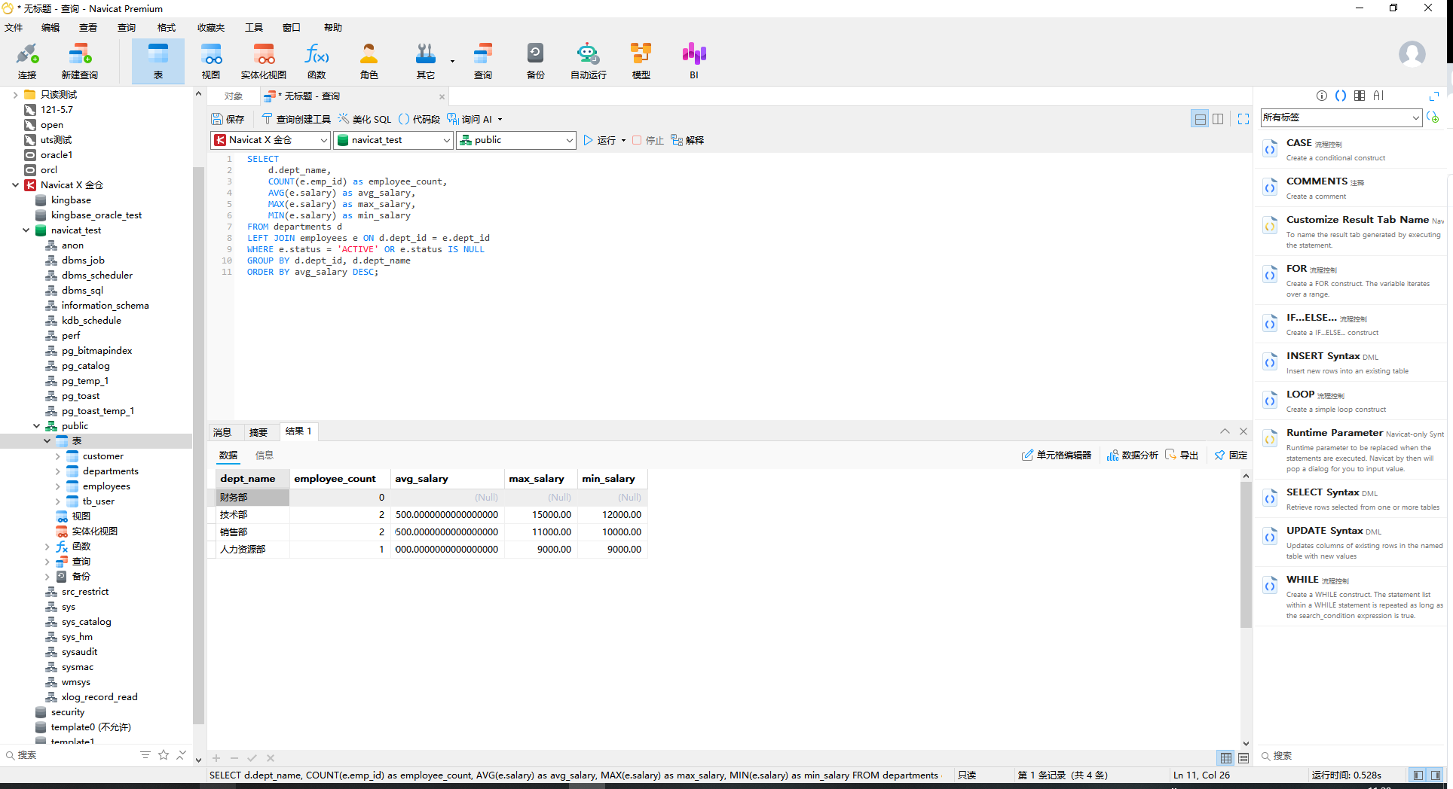Show the info panel icon in right pane
Viewport: 1453px width, 789px height.
(x=1322, y=96)
